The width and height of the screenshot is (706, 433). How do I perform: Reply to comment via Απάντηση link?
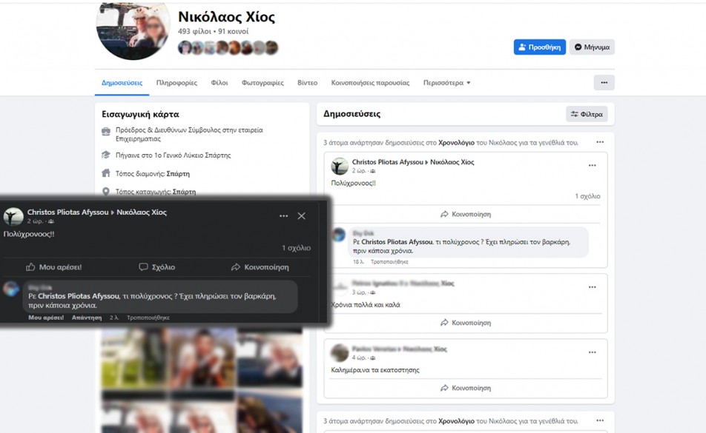click(87, 318)
